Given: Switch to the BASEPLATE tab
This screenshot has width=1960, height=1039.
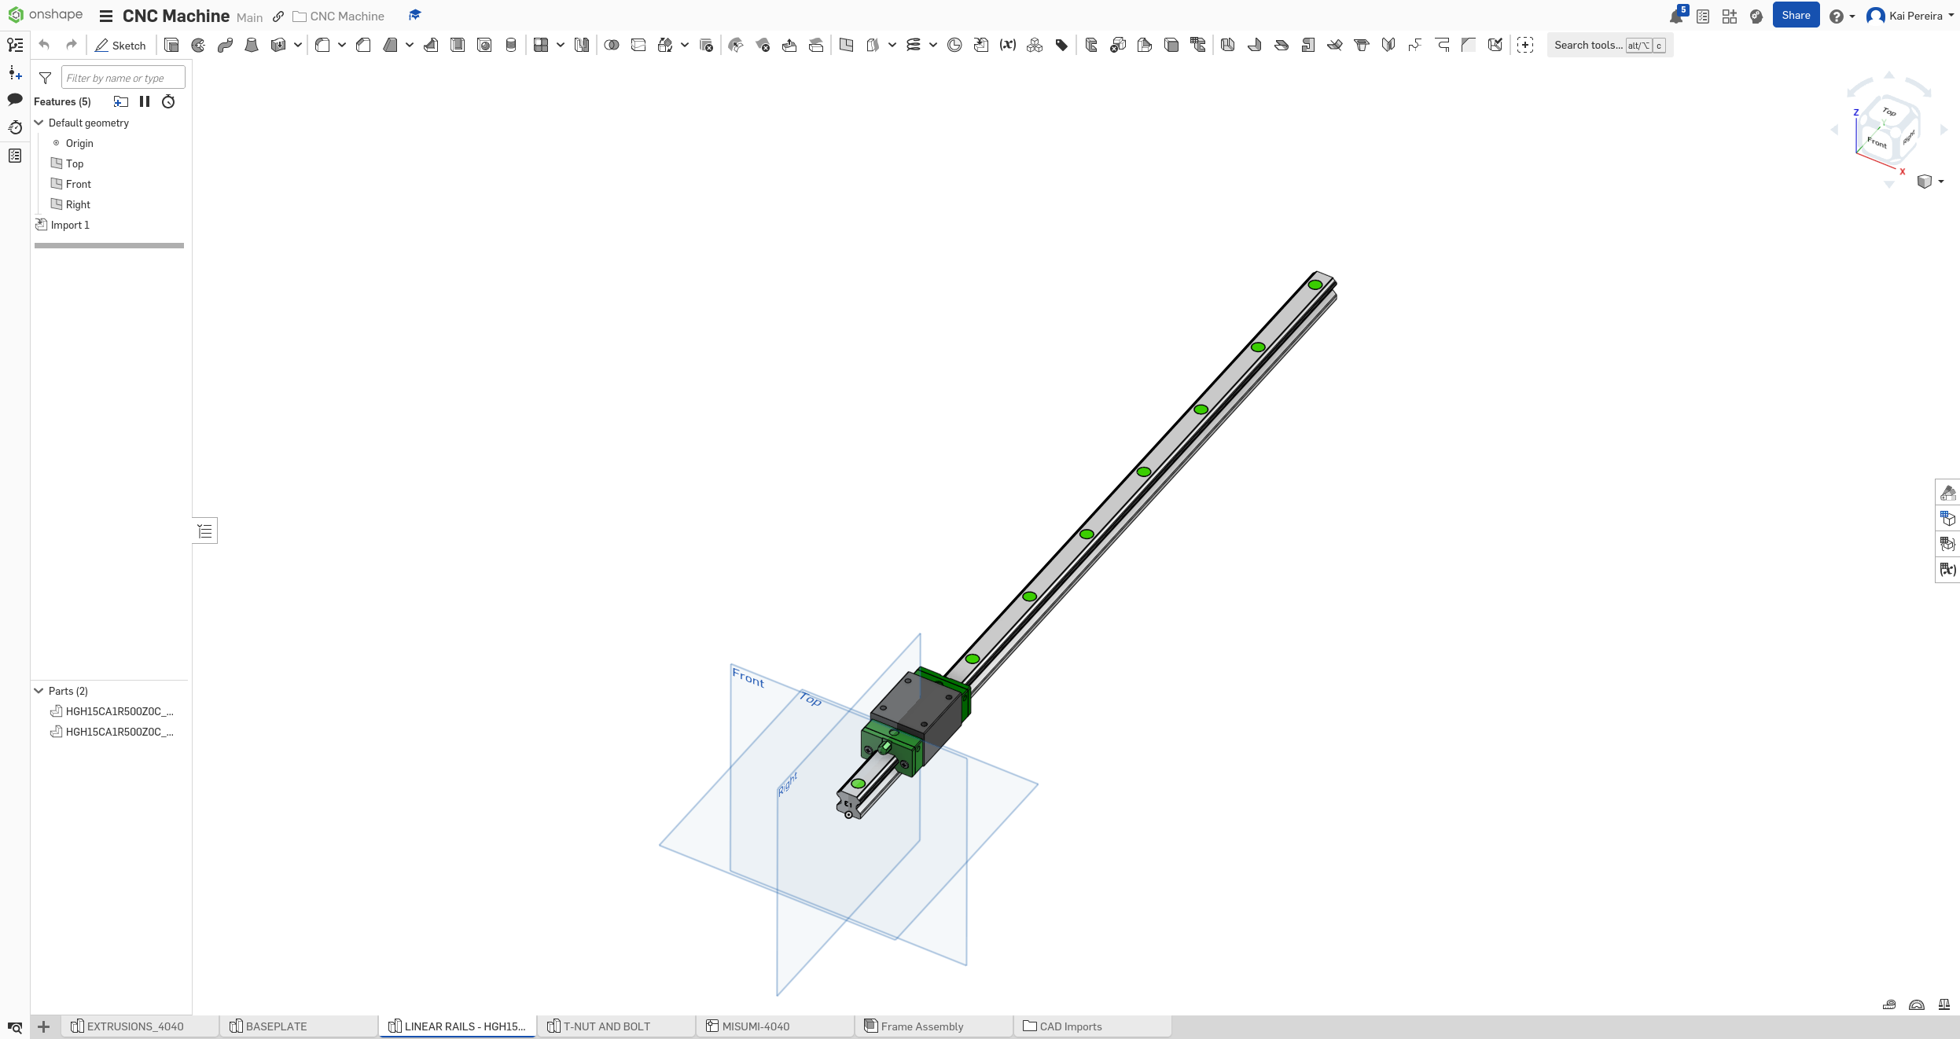Looking at the screenshot, I should (276, 1026).
